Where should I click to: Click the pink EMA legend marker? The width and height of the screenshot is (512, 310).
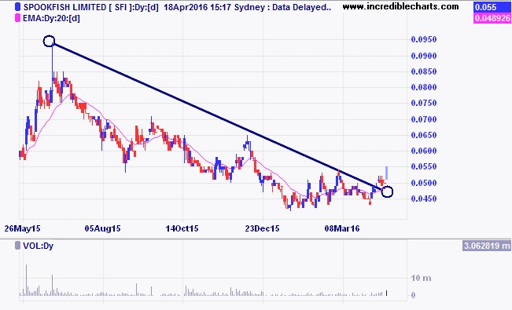[18, 18]
